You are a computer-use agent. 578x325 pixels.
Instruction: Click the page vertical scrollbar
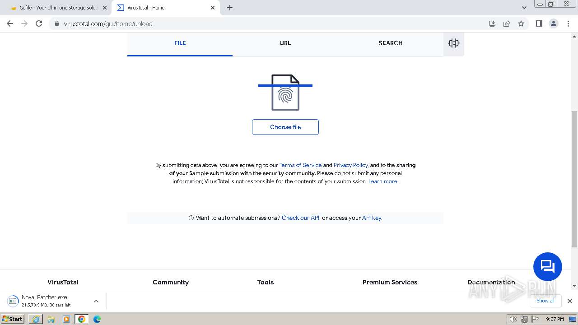(574, 179)
